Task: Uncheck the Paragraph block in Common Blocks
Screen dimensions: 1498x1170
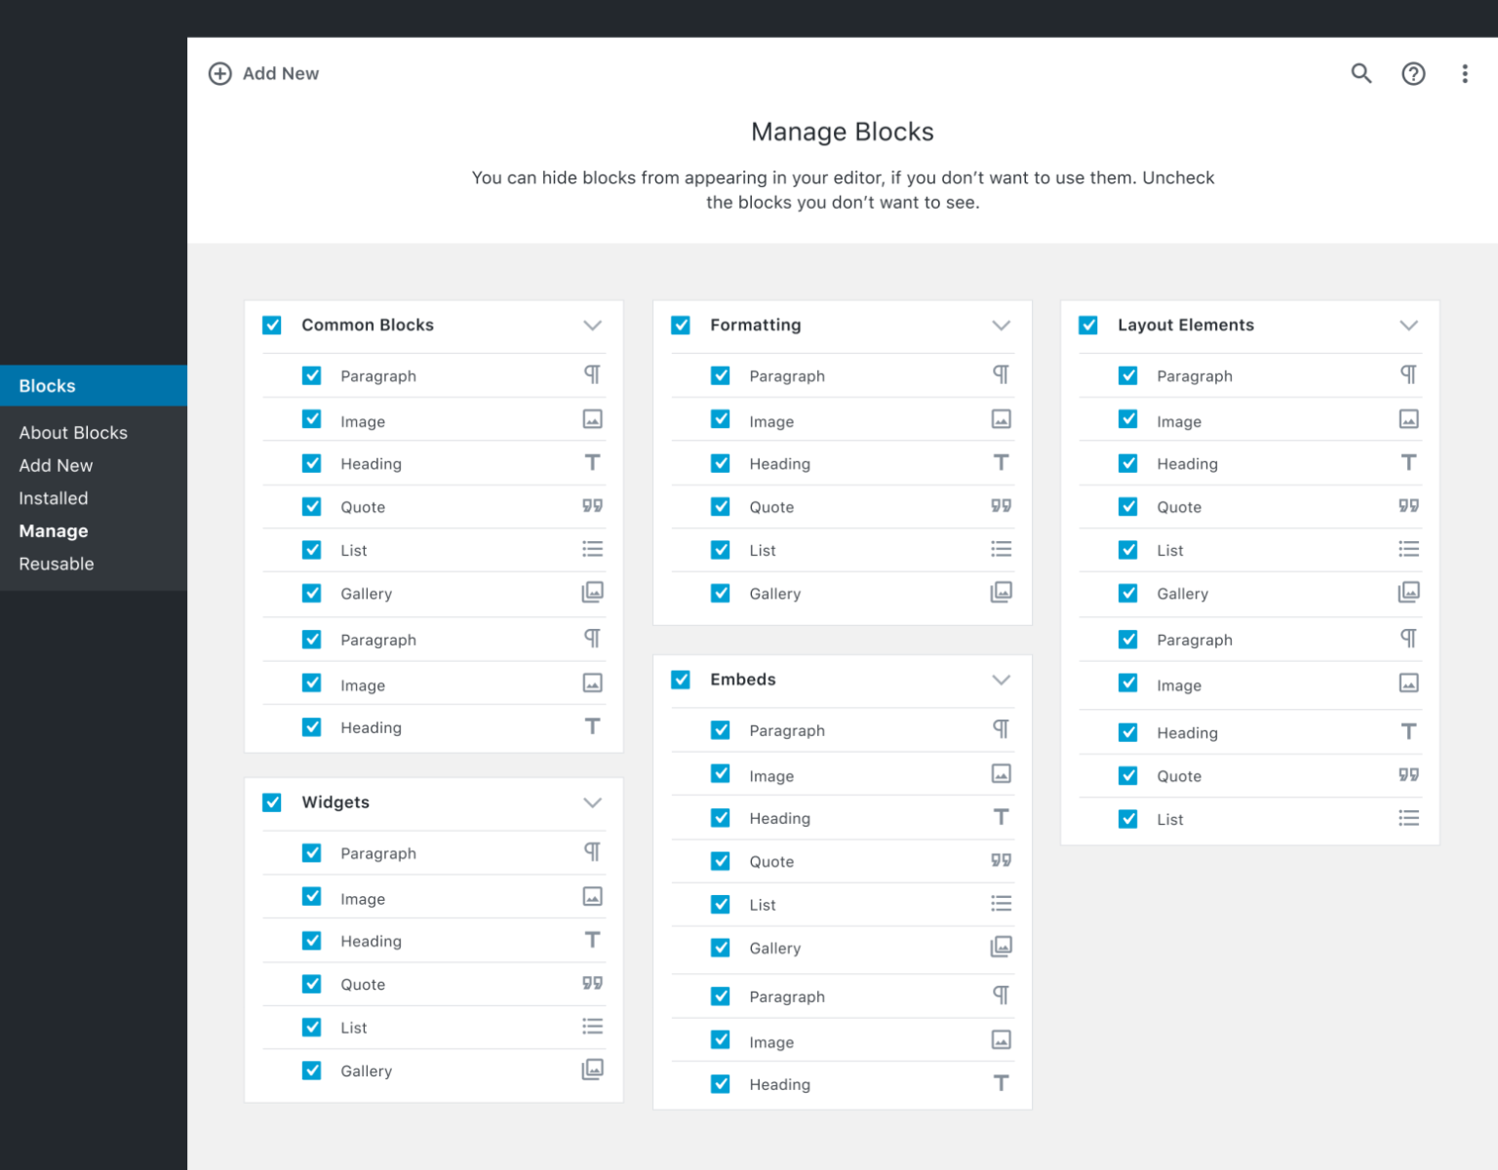Action: (311, 374)
